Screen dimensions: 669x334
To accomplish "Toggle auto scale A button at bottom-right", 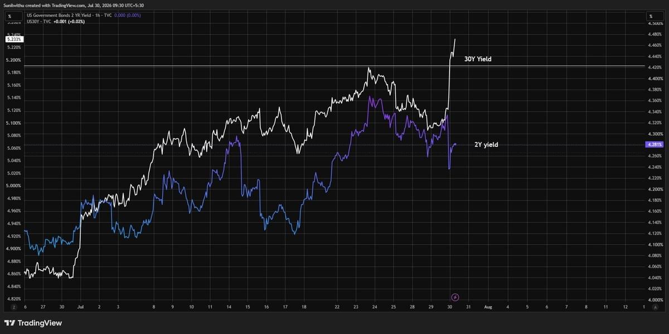I will point(656,307).
